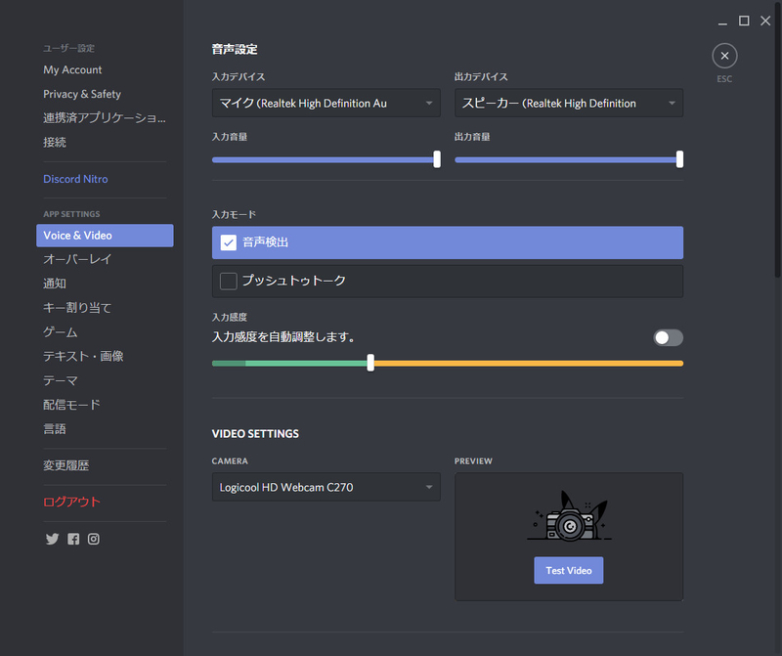Open 変更履歴 change log

coord(65,465)
